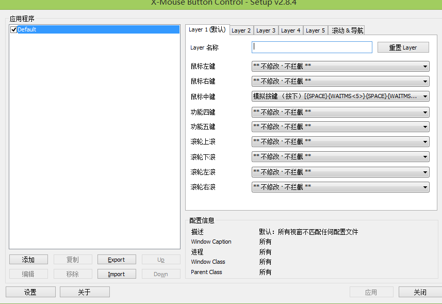Image resolution: width=442 pixels, height=304 pixels.
Task: Click the 复制 copy button
Action: coord(73,260)
